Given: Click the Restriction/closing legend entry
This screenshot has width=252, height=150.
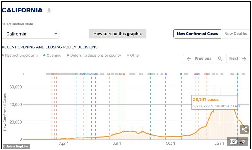Looking at the screenshot, I should pyautogui.click(x=20, y=56).
